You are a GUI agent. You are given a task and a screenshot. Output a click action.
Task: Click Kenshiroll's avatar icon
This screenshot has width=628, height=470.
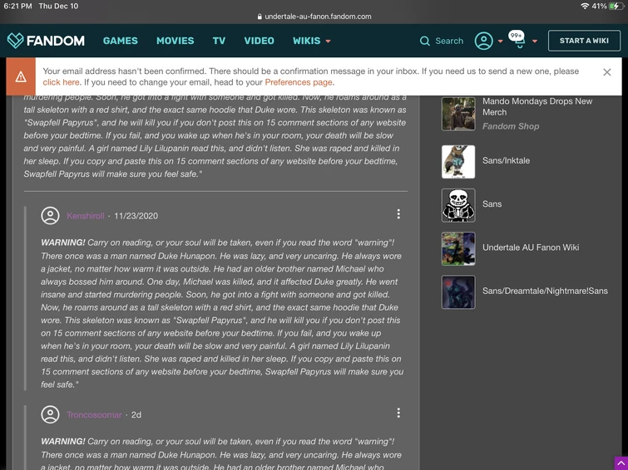coord(50,216)
